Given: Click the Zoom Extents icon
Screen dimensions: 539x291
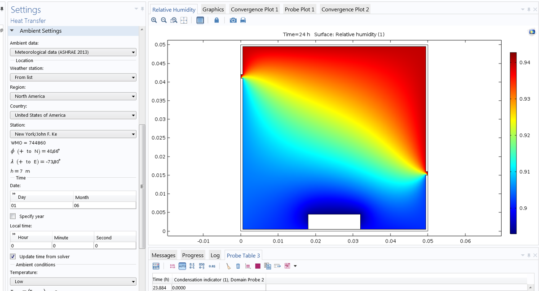Looking at the screenshot, I should (x=184, y=20).
